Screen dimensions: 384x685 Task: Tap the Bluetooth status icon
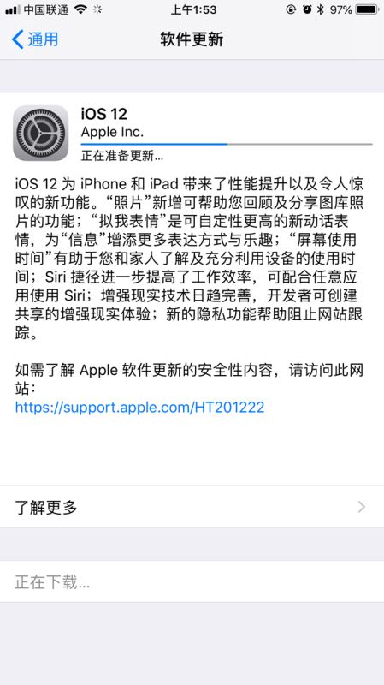click(321, 9)
